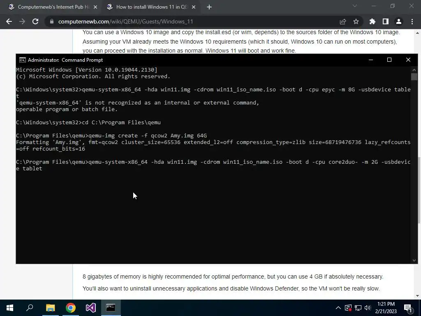Select How to install Windows 11 in QEMU tab
The width and height of the screenshot is (421, 316).
(x=150, y=7)
